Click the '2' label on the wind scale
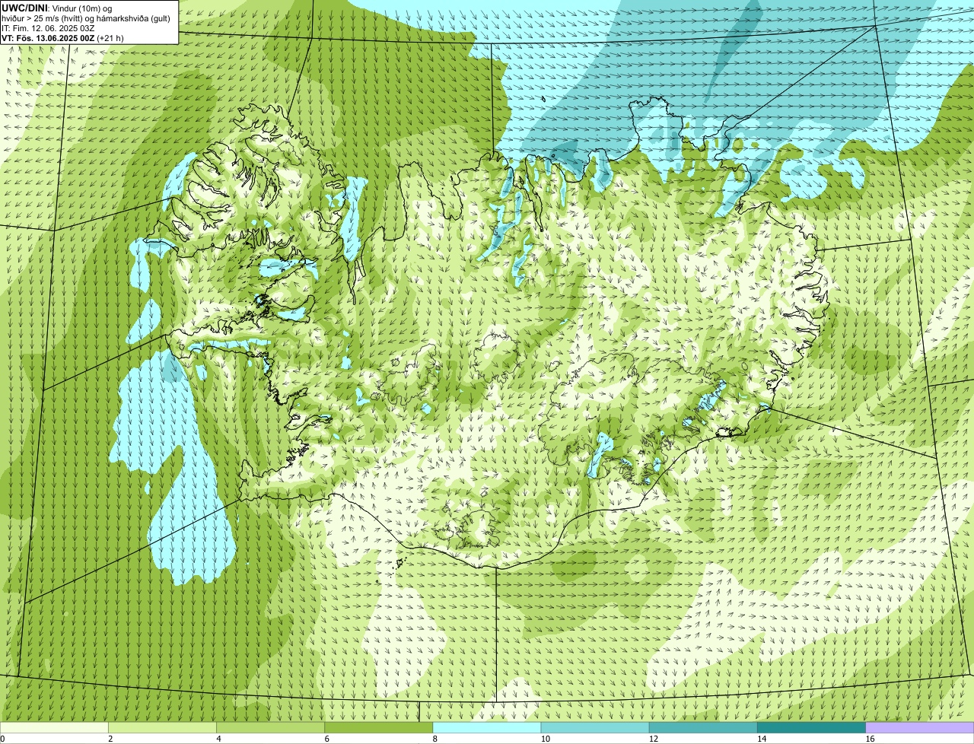The width and height of the screenshot is (974, 744). (x=110, y=739)
